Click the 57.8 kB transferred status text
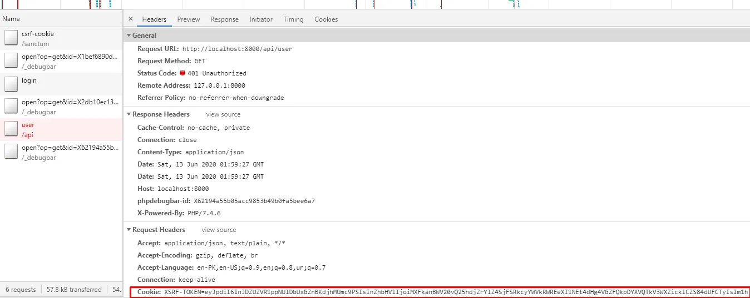Image resolution: width=750 pixels, height=298 pixels. coord(74,290)
